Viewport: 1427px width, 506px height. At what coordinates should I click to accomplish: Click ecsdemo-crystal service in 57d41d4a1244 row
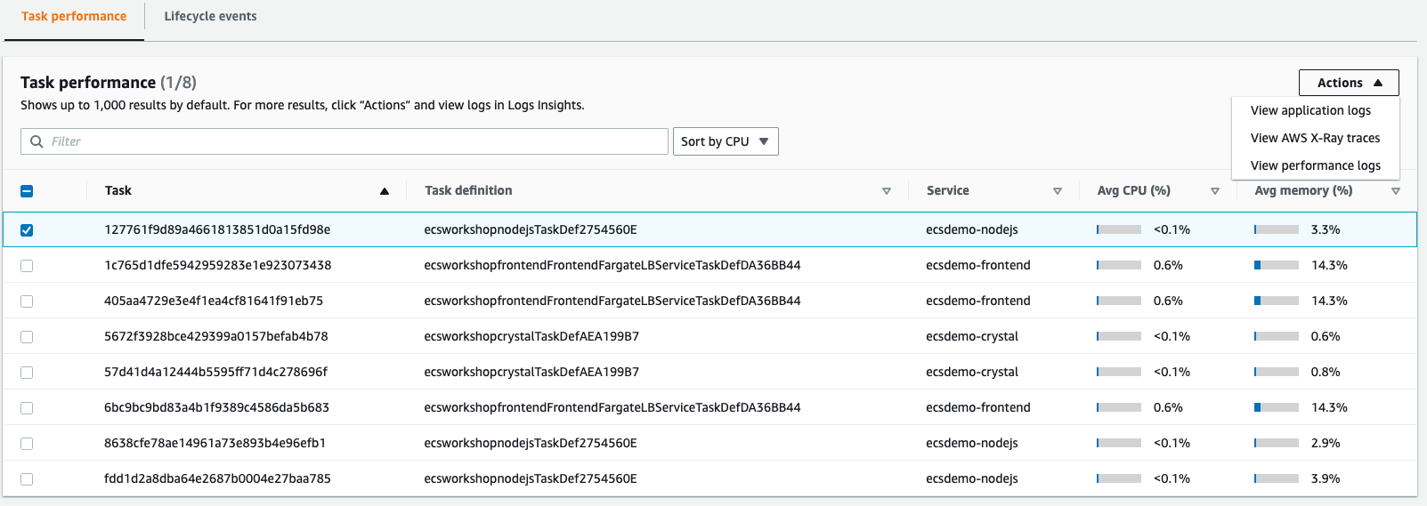pos(972,372)
